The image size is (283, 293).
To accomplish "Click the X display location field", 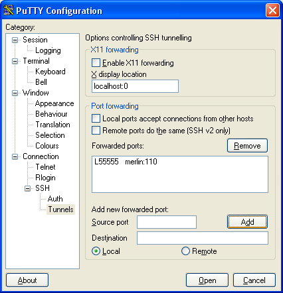I will pos(135,86).
